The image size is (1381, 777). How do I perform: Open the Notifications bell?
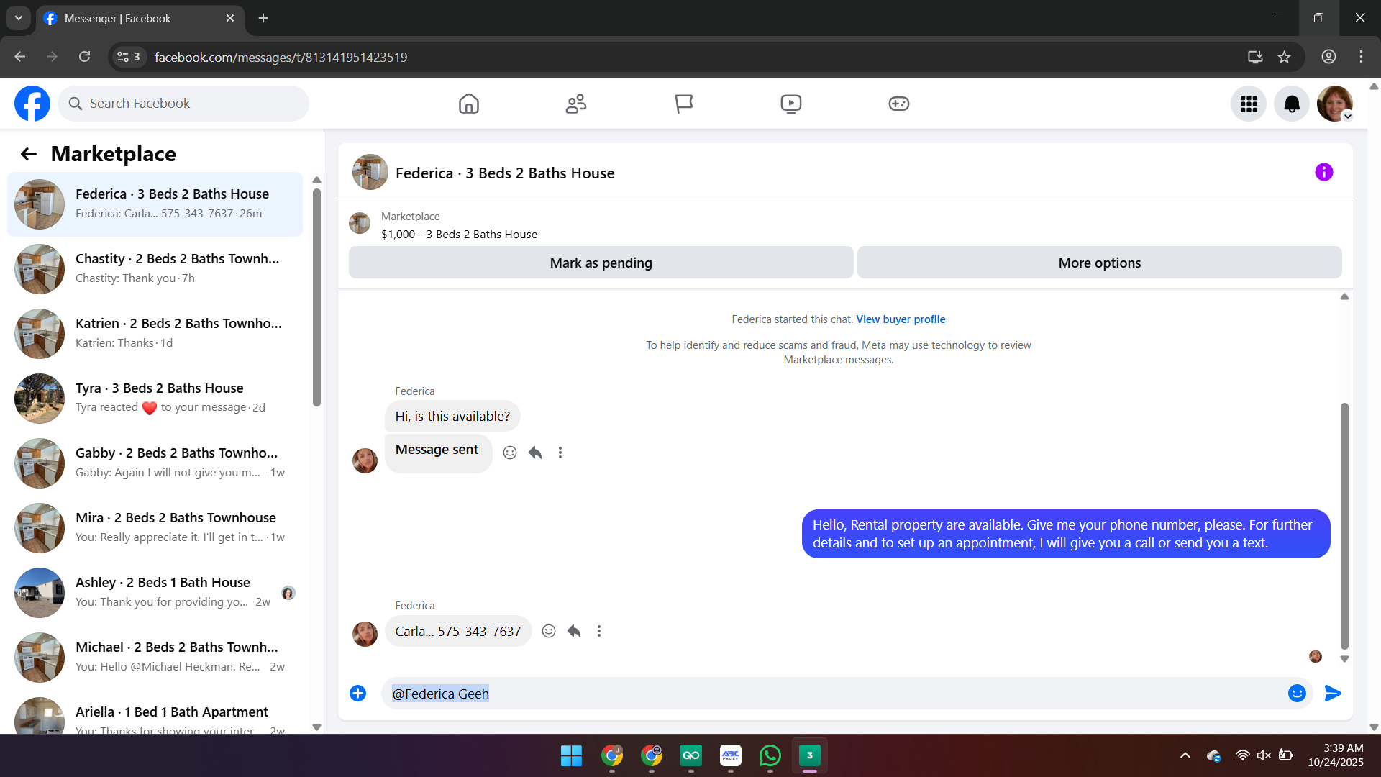tap(1292, 104)
